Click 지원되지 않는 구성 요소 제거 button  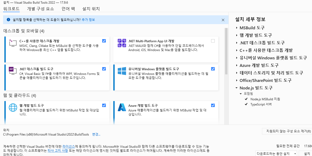click(x=287, y=131)
